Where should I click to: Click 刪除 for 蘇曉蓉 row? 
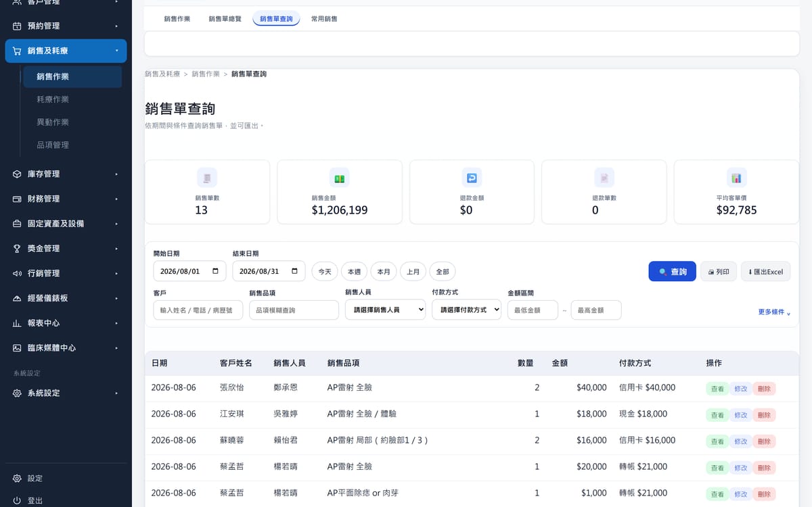[x=764, y=441]
